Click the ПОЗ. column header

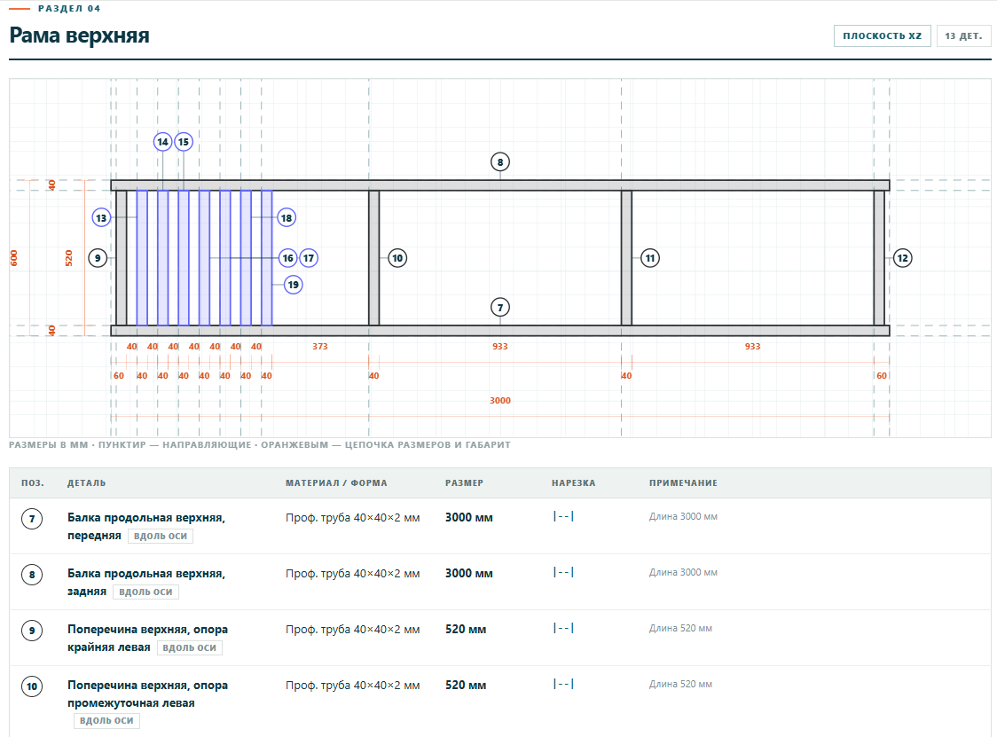point(33,483)
